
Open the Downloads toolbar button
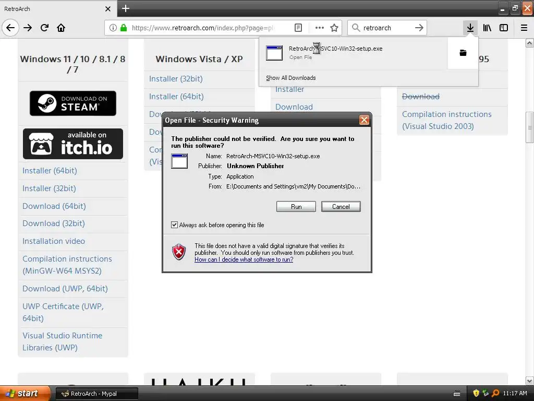(x=470, y=28)
